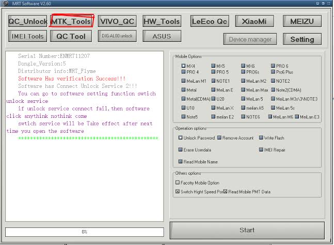Image resolution: width=334 pixels, height=245 pixels.
Task: Open the LeEco Qc section
Action: pos(210,21)
